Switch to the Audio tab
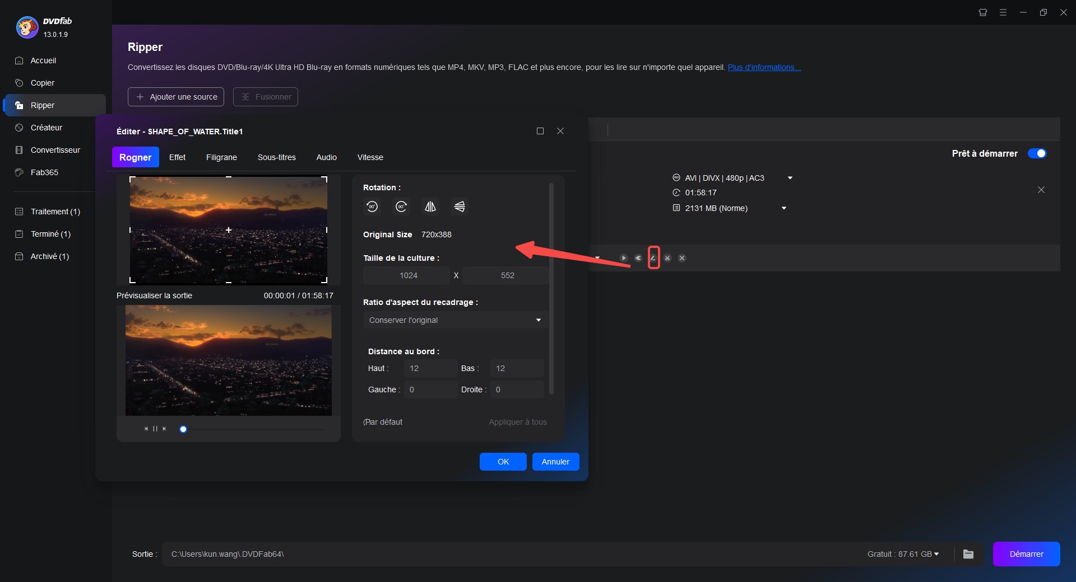 pyautogui.click(x=326, y=157)
